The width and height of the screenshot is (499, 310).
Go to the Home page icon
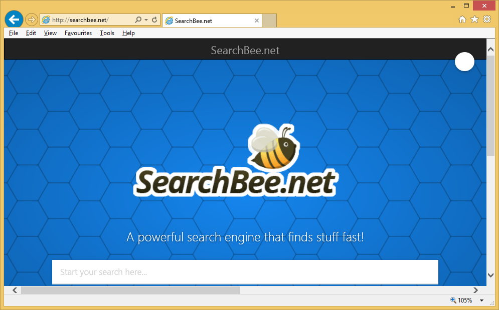(x=462, y=20)
